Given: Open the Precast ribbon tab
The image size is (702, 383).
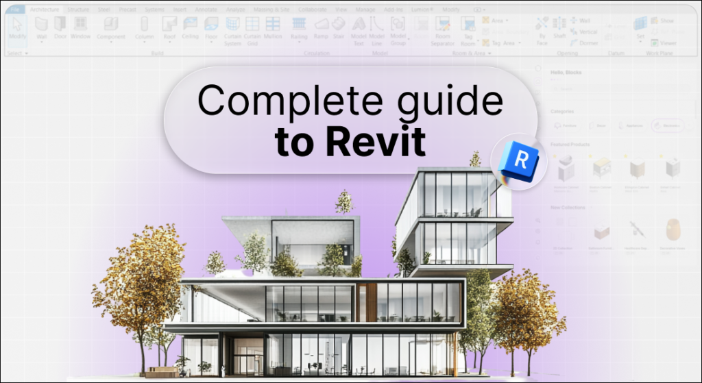Looking at the screenshot, I should 128,10.
